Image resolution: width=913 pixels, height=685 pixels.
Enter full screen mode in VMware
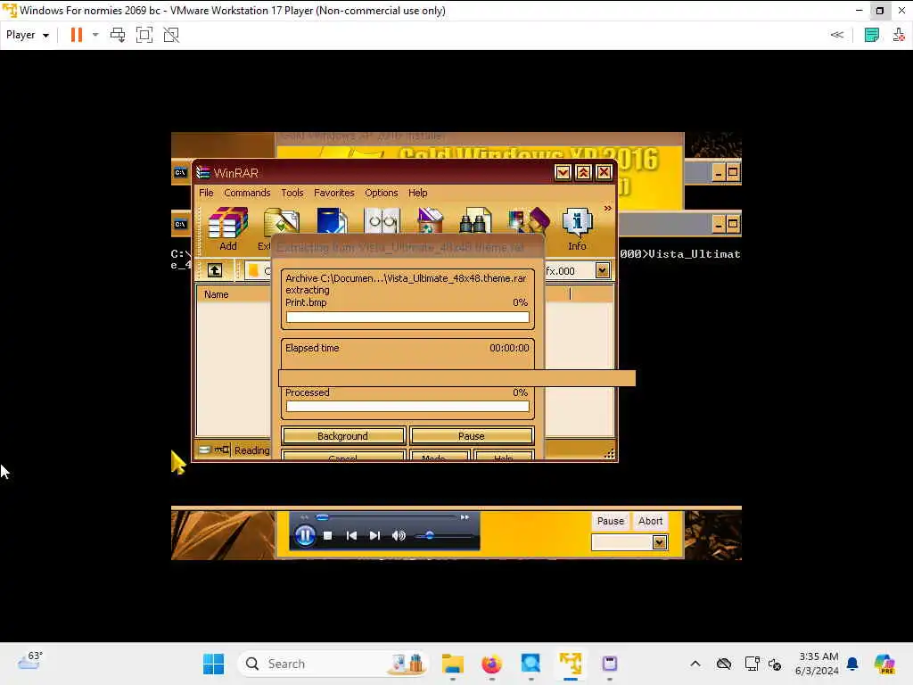(x=144, y=35)
